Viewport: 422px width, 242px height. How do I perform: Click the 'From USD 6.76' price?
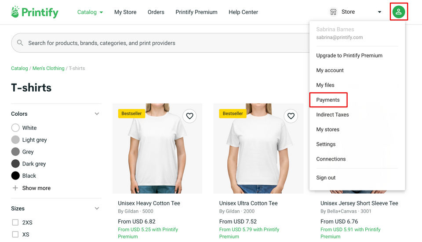[339, 221]
